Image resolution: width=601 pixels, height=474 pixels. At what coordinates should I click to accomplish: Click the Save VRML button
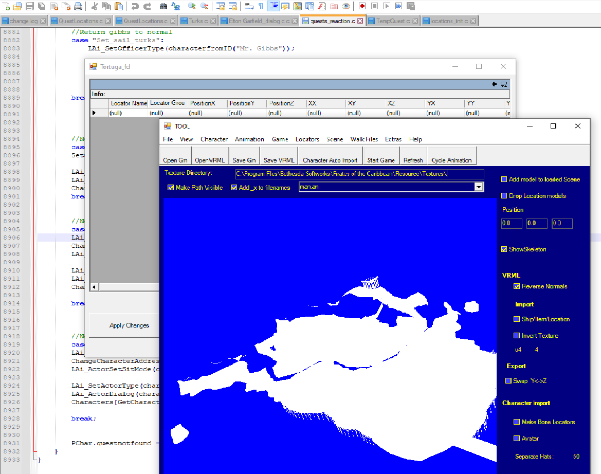click(x=279, y=156)
